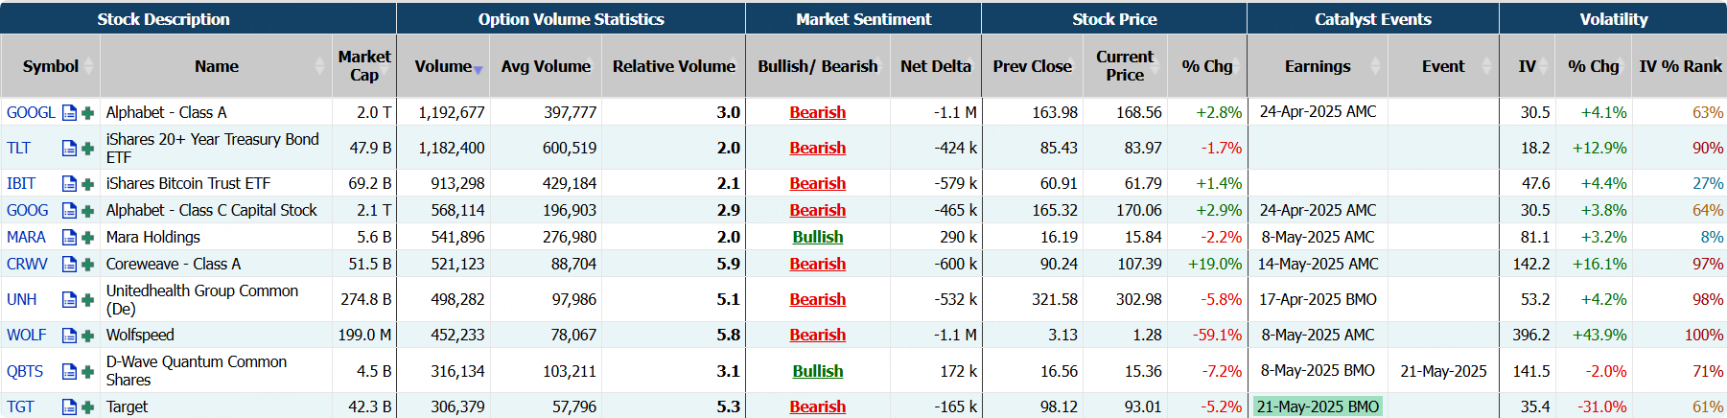Screen dimensions: 1727x418
Task: Open the document icon for TGT
Action: [x=69, y=407]
